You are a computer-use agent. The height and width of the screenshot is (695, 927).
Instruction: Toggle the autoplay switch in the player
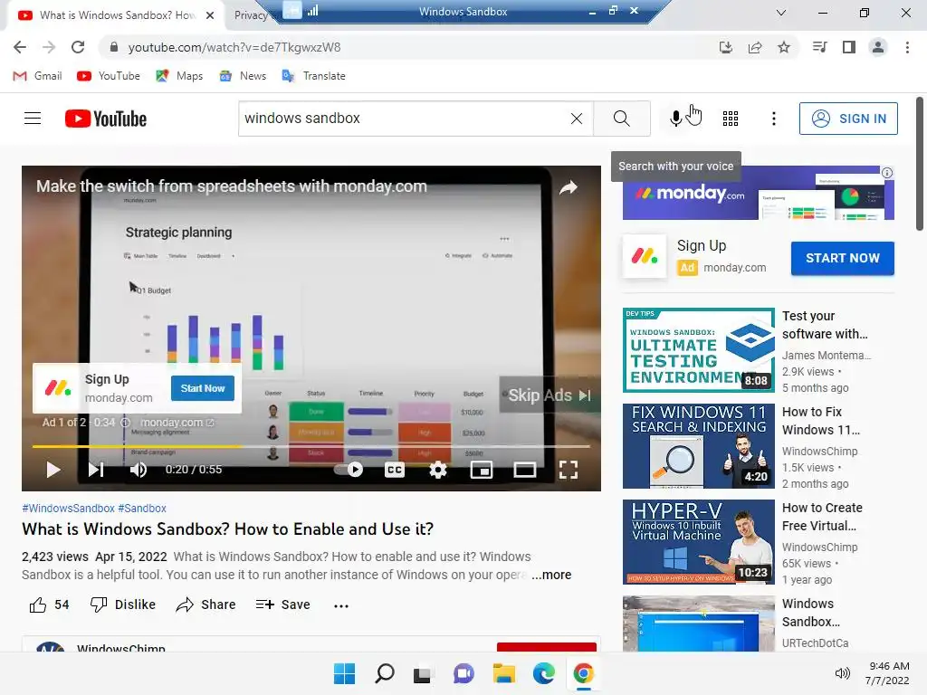pos(349,470)
